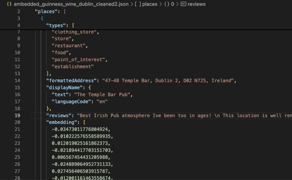Click the closing bracket on line 13
This screenshot has height=180, width=292.
point(47,74)
